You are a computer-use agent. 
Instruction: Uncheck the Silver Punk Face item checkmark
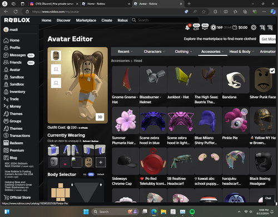[272, 70]
